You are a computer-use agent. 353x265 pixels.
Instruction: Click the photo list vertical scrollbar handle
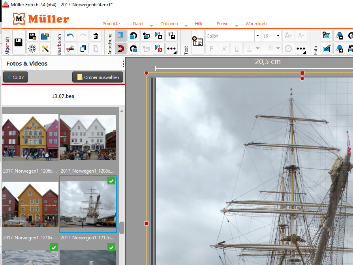coord(122,228)
